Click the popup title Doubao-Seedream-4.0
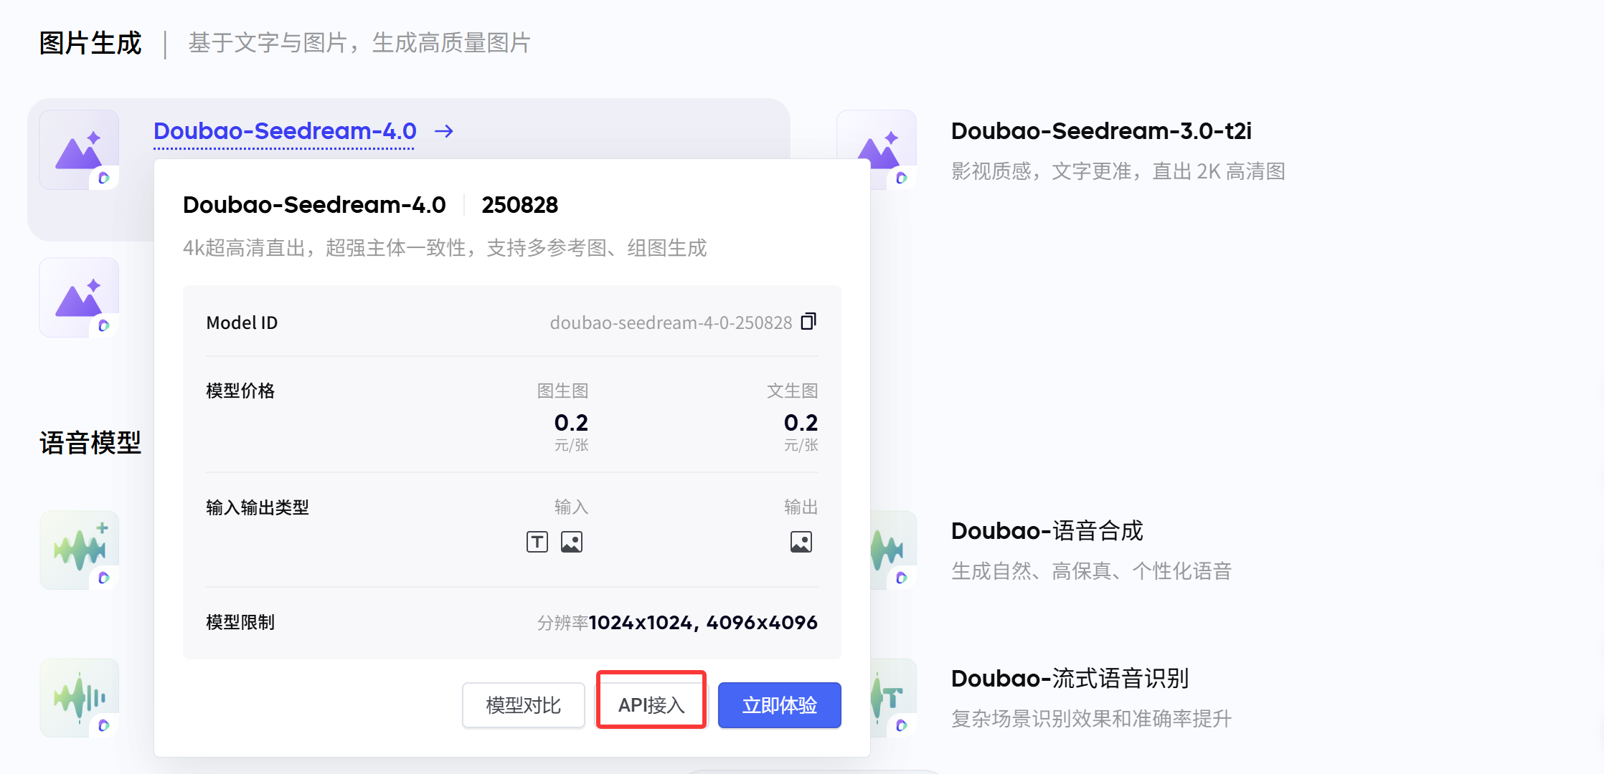 (x=314, y=205)
